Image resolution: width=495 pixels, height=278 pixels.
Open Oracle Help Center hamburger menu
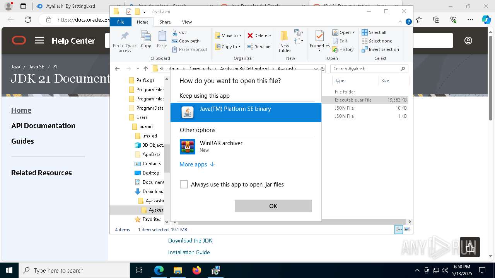click(39, 41)
